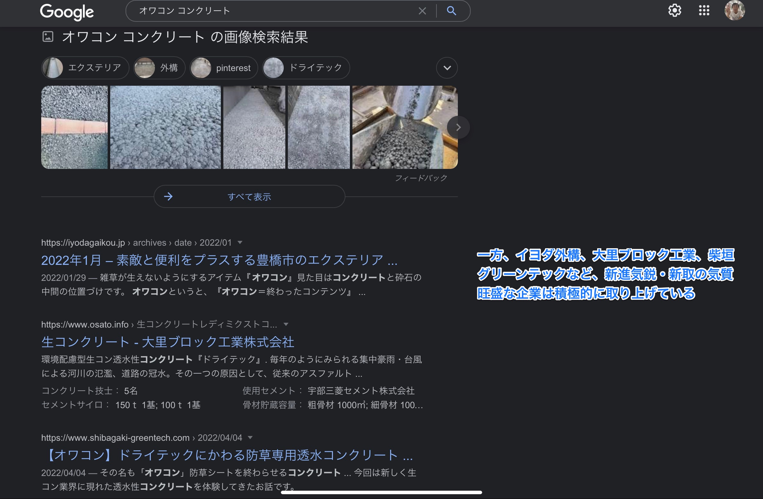This screenshot has height=499, width=763.
Task: Open the fourth thumbnail of grey concrete slab
Action: point(319,127)
